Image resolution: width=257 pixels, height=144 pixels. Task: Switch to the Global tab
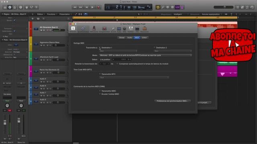(x=122, y=38)
